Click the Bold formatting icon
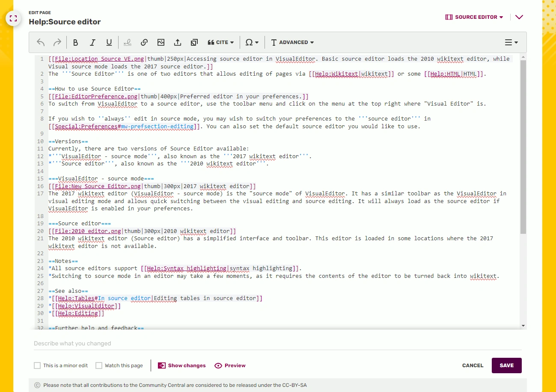Screen dimensions: 556x392 pyautogui.click(x=76, y=42)
